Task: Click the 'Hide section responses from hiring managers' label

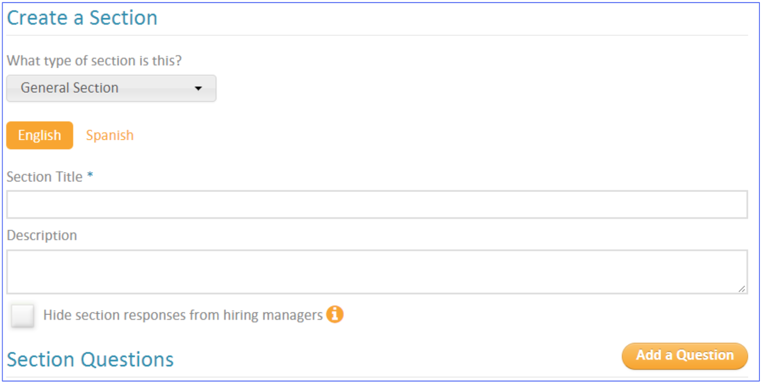Action: (183, 315)
